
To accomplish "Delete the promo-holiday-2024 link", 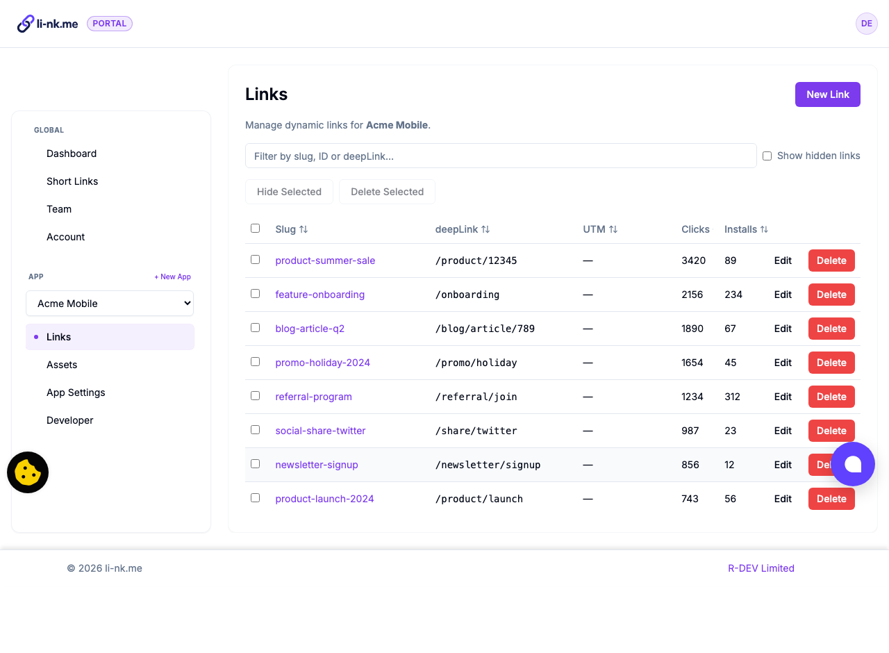I will (x=831, y=363).
